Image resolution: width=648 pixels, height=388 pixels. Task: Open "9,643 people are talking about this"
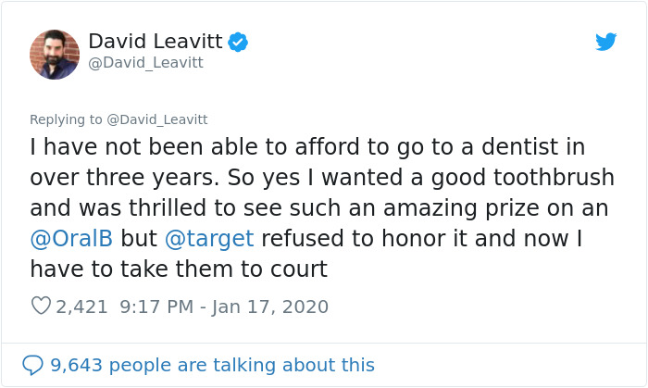(212, 365)
